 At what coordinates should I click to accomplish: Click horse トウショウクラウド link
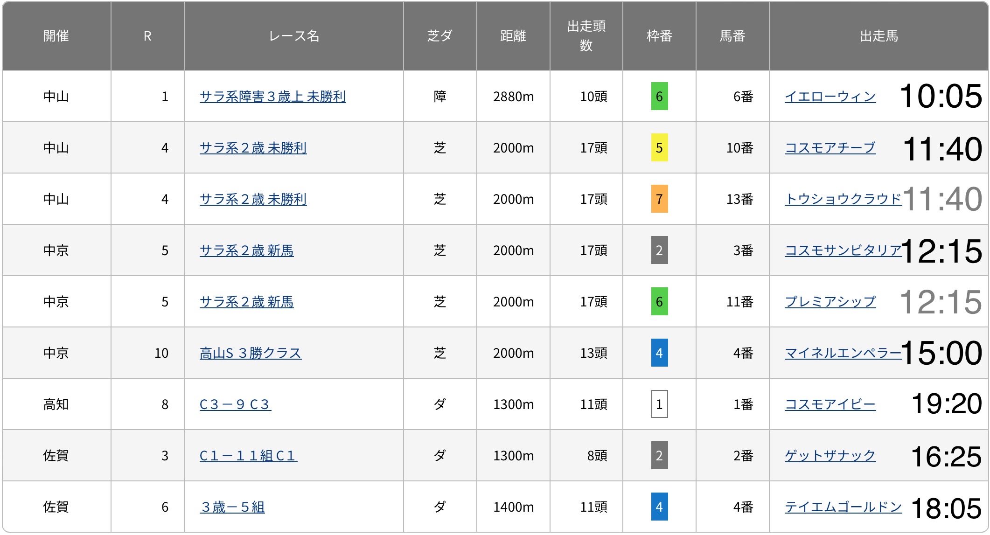[843, 199]
